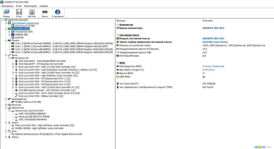Select USB 2.0 EHCI Host Controller #1

tap(49, 87)
